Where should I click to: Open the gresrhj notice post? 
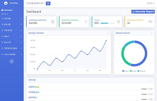click(32, 97)
